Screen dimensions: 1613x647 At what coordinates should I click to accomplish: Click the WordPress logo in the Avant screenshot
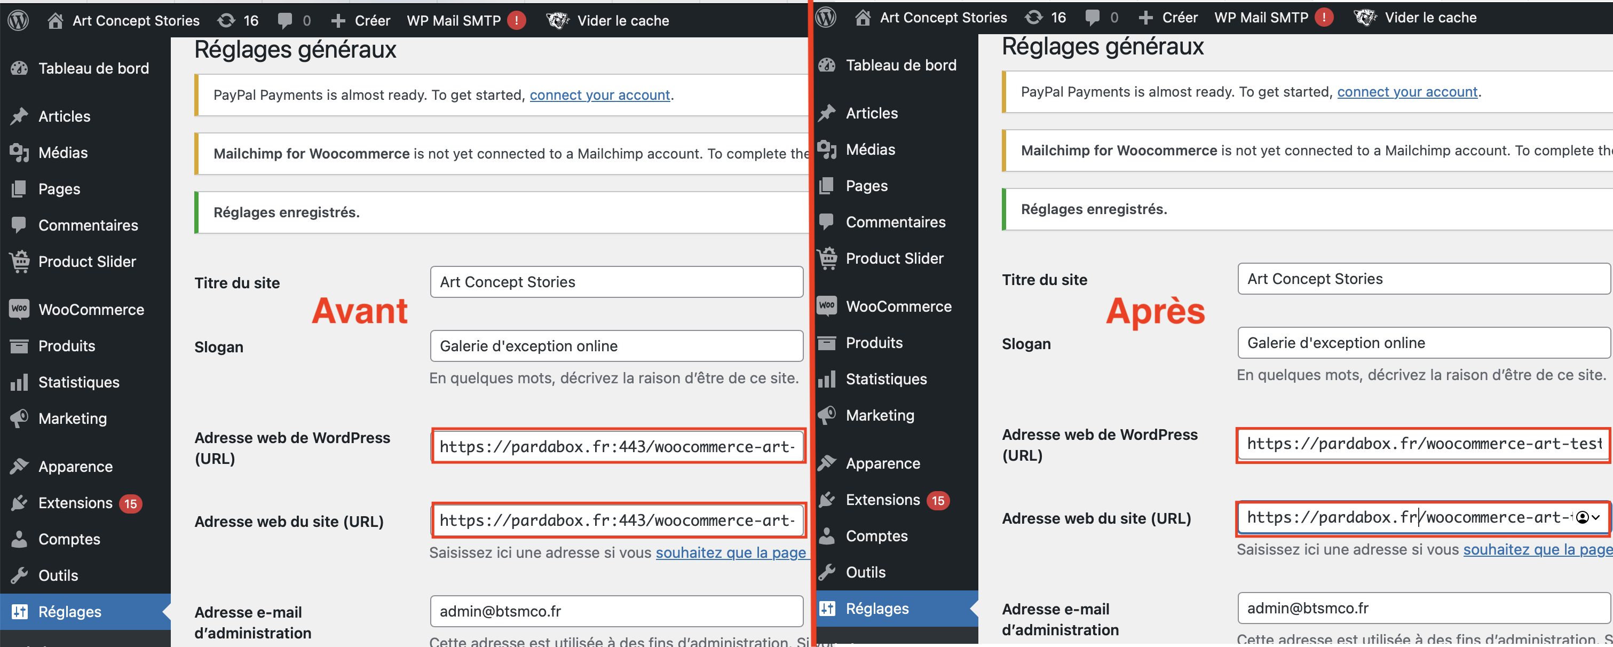pos(18,21)
